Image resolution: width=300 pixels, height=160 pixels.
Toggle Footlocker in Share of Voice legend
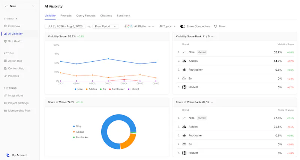coord(81,137)
